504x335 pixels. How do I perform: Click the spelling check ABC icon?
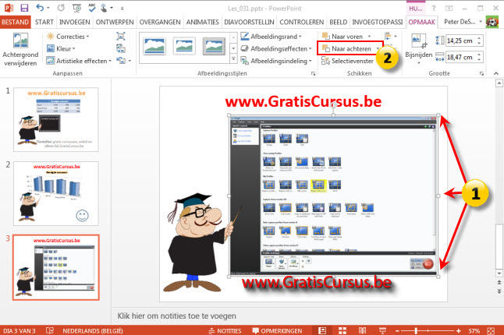[x=92, y=8]
